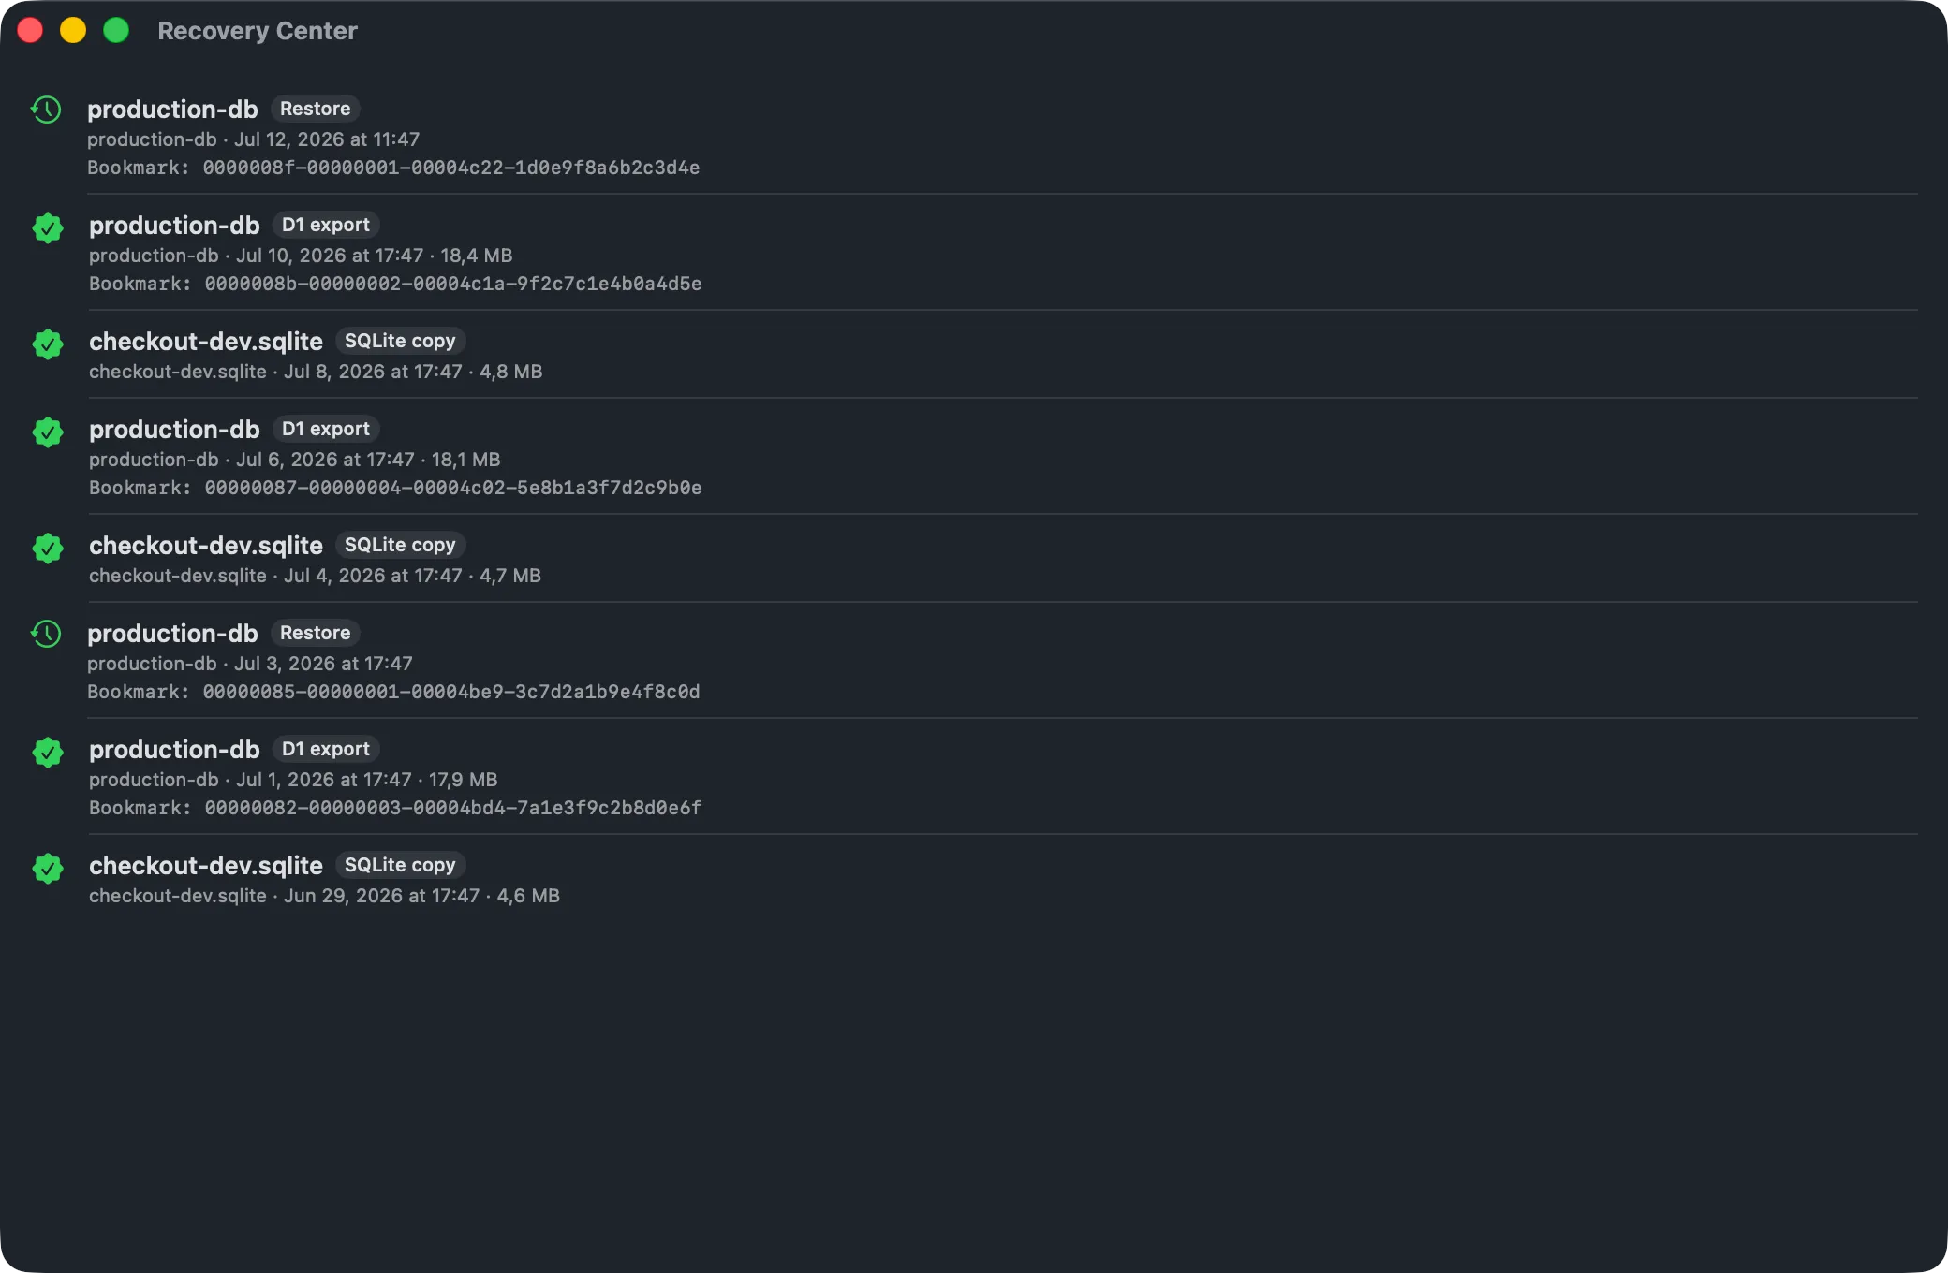The height and width of the screenshot is (1273, 1948).
Task: Click the verified seal for Jul 1 D1 export
Action: click(48, 752)
